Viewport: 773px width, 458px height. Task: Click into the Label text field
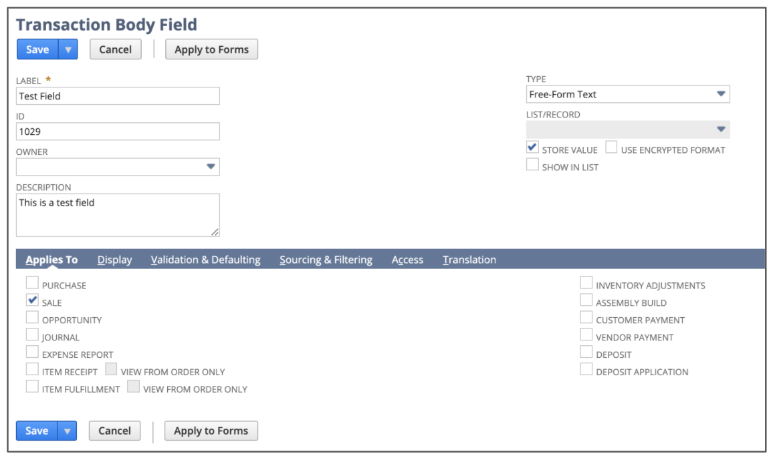[x=118, y=96]
